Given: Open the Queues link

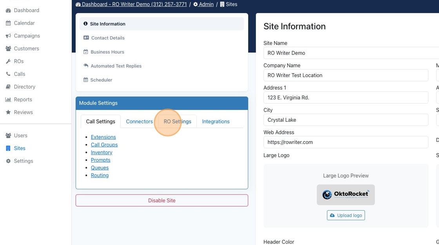Looking at the screenshot, I should (100, 168).
